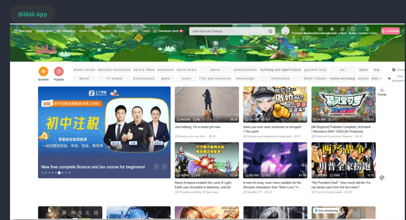Click the Bilibili App tab label
The width and height of the screenshot is (406, 220).
[x=32, y=14]
